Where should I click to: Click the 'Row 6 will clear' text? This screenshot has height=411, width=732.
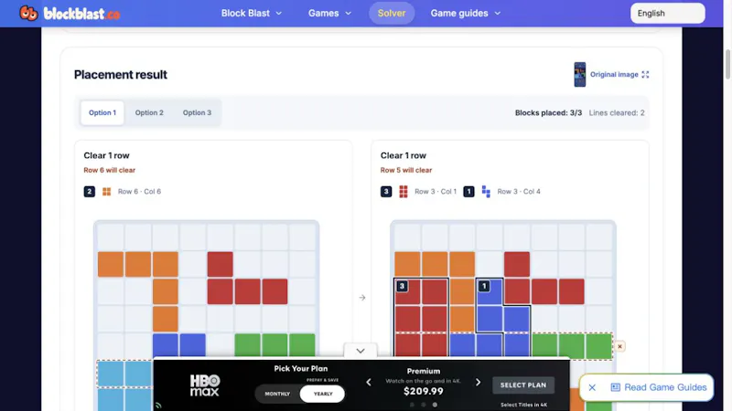click(x=109, y=170)
